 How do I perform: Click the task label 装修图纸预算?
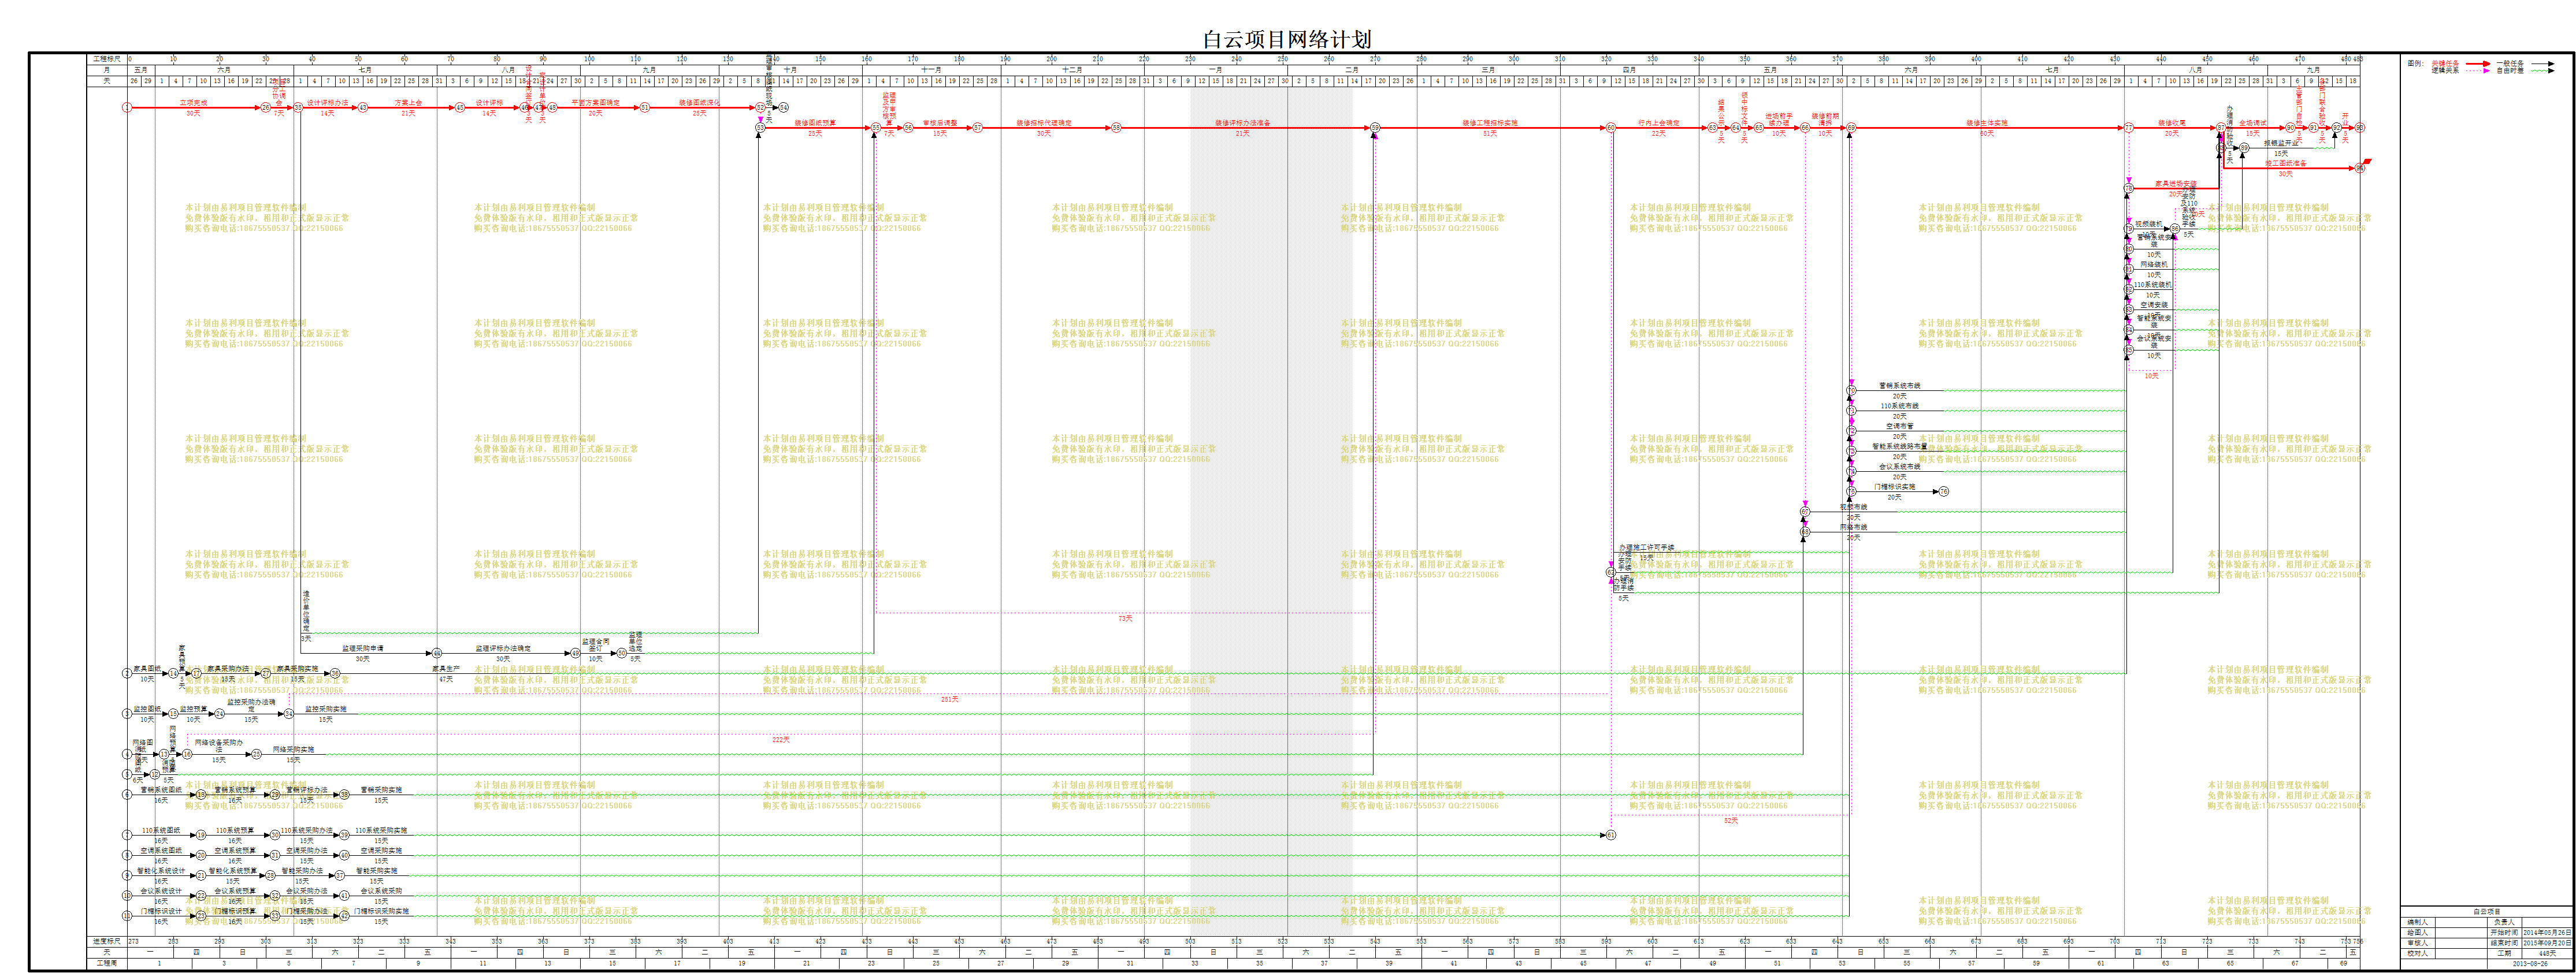pos(815,123)
